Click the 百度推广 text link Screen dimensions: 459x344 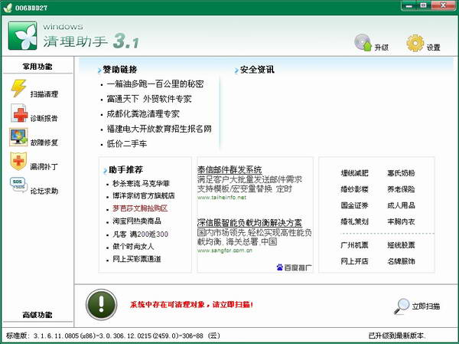(x=298, y=267)
